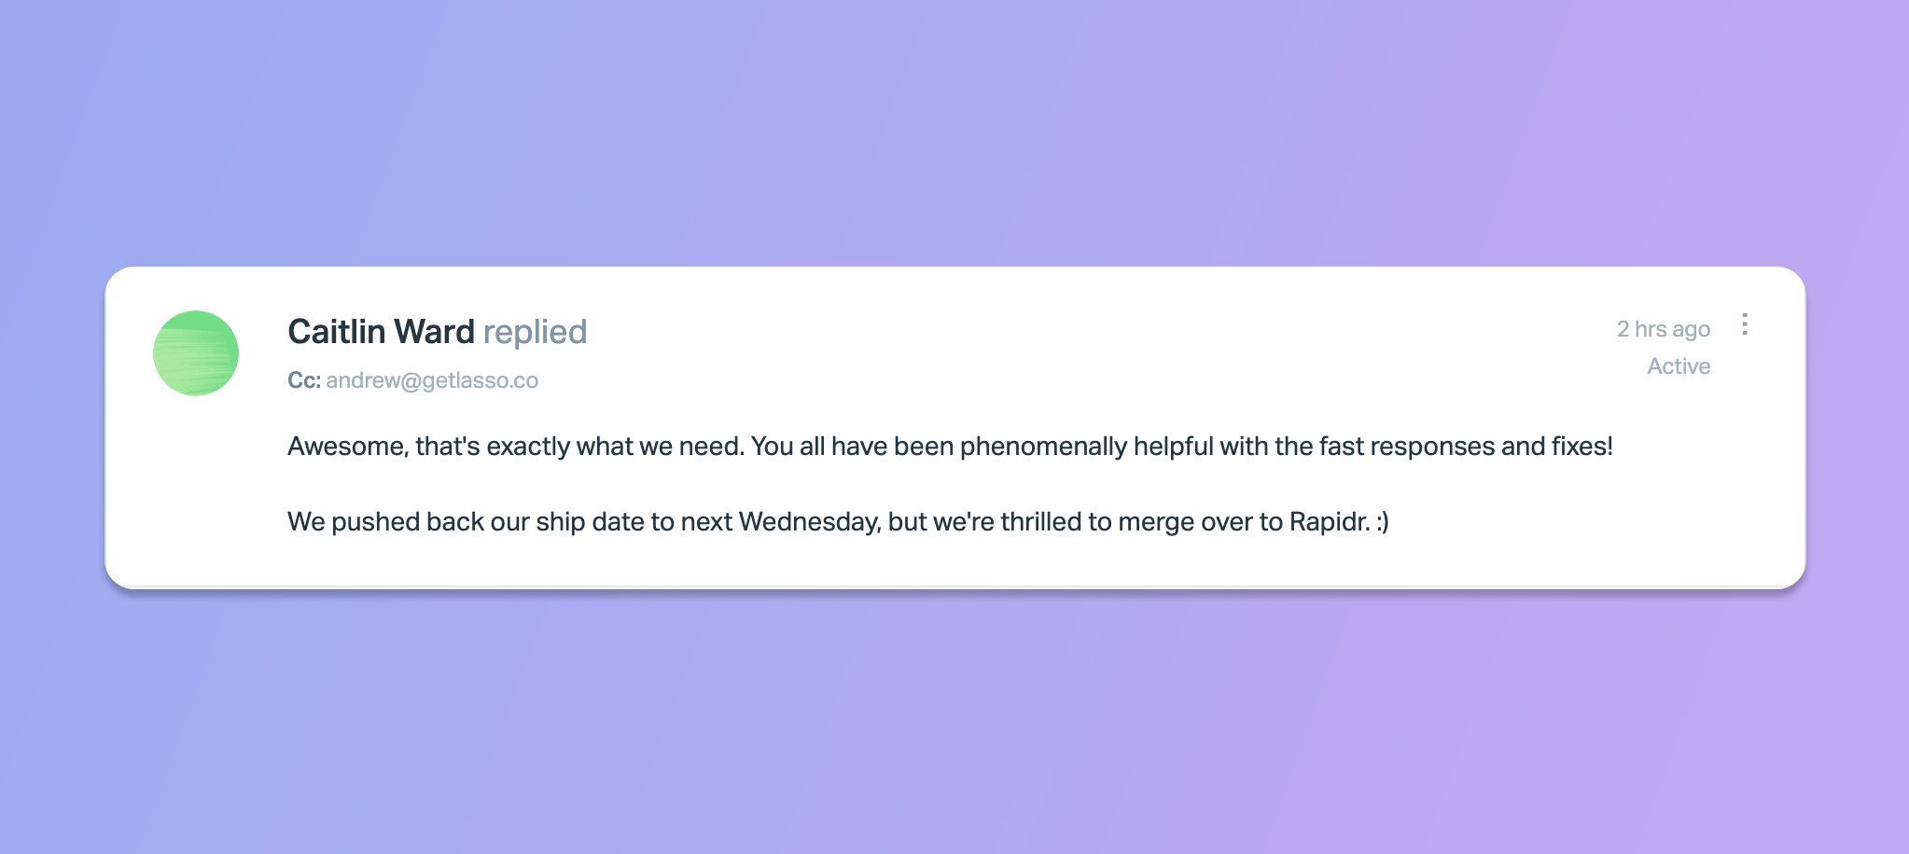Click the "Cc:" label

click(304, 380)
